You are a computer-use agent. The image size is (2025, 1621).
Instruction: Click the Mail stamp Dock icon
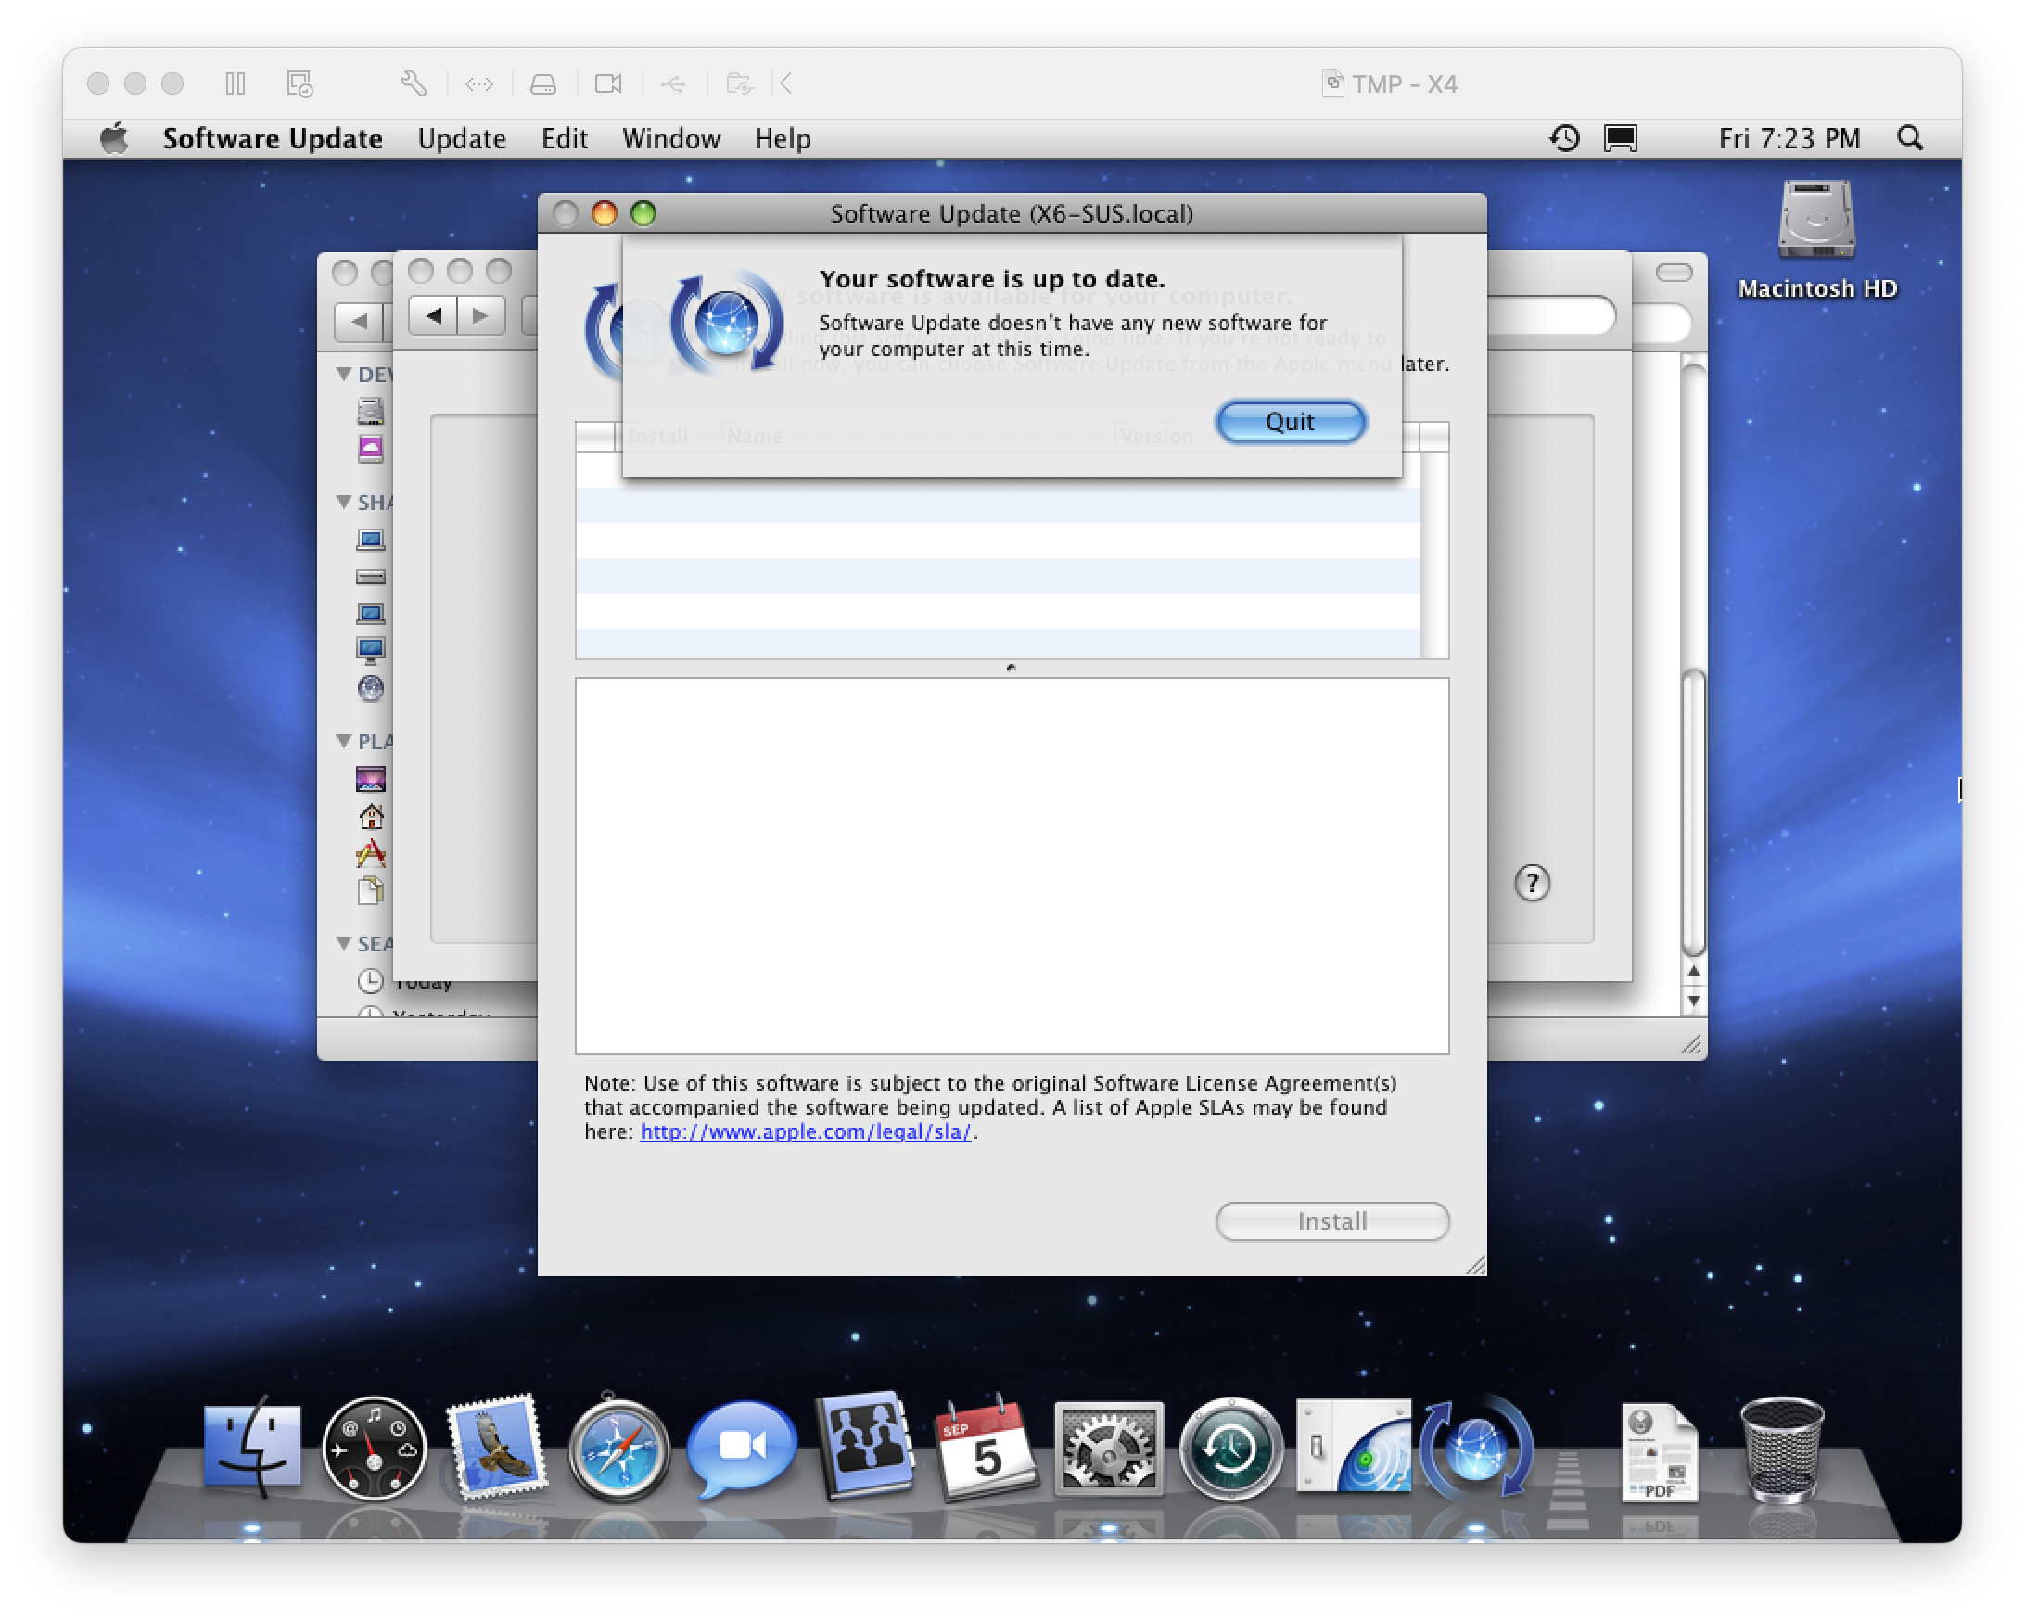click(x=496, y=1450)
